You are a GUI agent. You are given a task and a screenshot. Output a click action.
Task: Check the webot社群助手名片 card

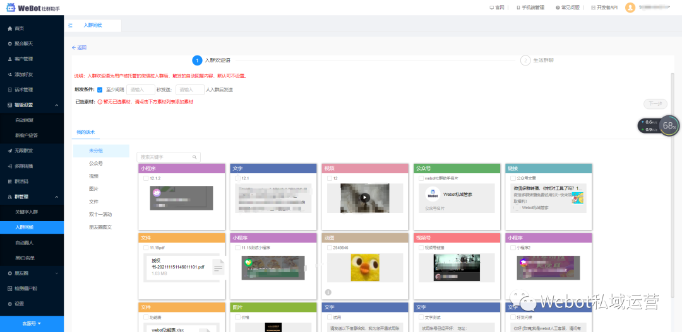coord(421,178)
